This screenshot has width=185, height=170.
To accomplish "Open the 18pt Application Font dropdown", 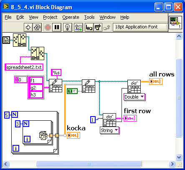I will click(x=140, y=27).
